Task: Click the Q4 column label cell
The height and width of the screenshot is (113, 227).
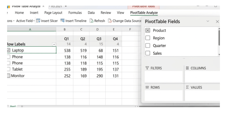Action: [x=114, y=39]
